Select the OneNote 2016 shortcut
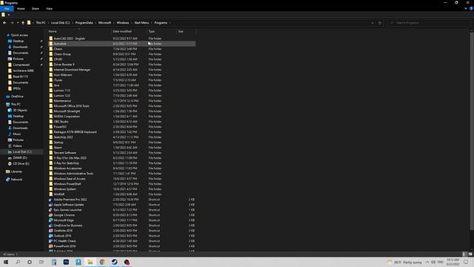This screenshot has height=267, width=474. click(63, 231)
